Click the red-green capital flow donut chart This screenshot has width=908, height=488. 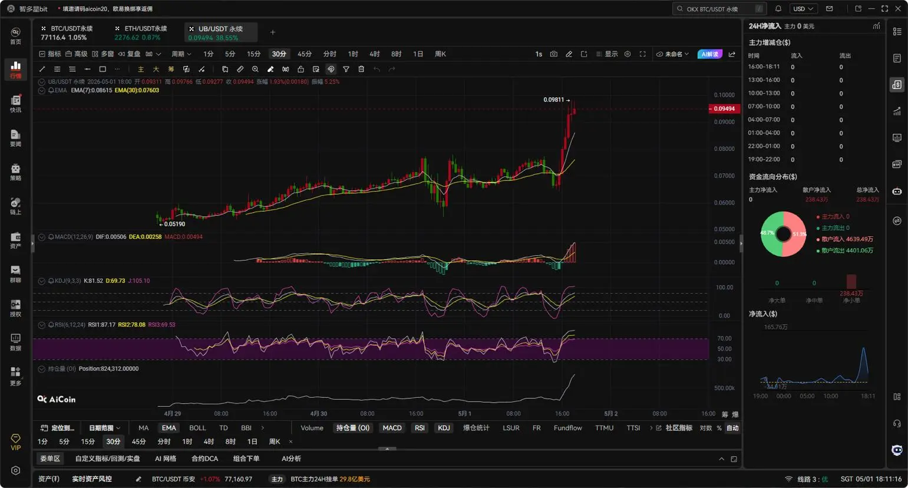click(783, 234)
